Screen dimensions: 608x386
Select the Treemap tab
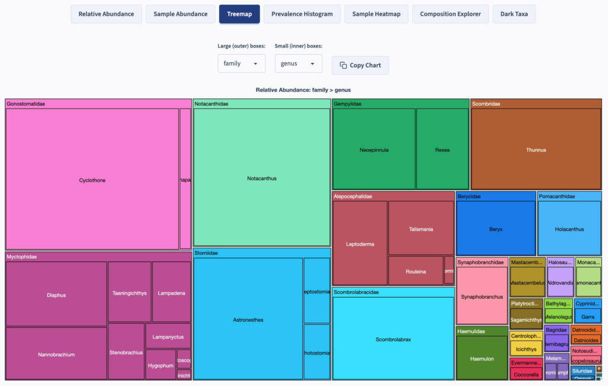[x=239, y=14]
